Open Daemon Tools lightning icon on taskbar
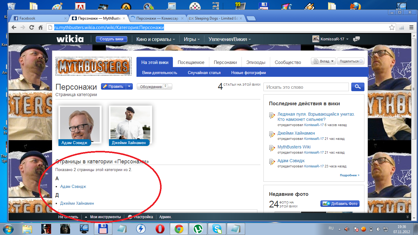418x235 pixels. pyautogui.click(x=141, y=229)
